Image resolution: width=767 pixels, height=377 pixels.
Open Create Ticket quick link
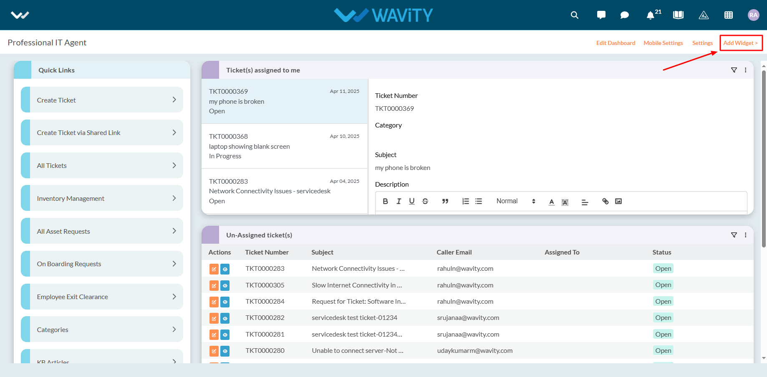point(102,100)
